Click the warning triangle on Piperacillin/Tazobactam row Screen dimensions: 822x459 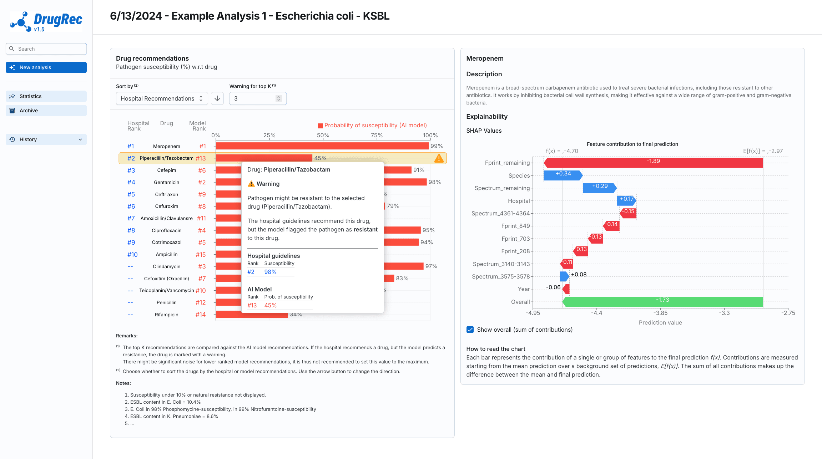[x=439, y=158]
